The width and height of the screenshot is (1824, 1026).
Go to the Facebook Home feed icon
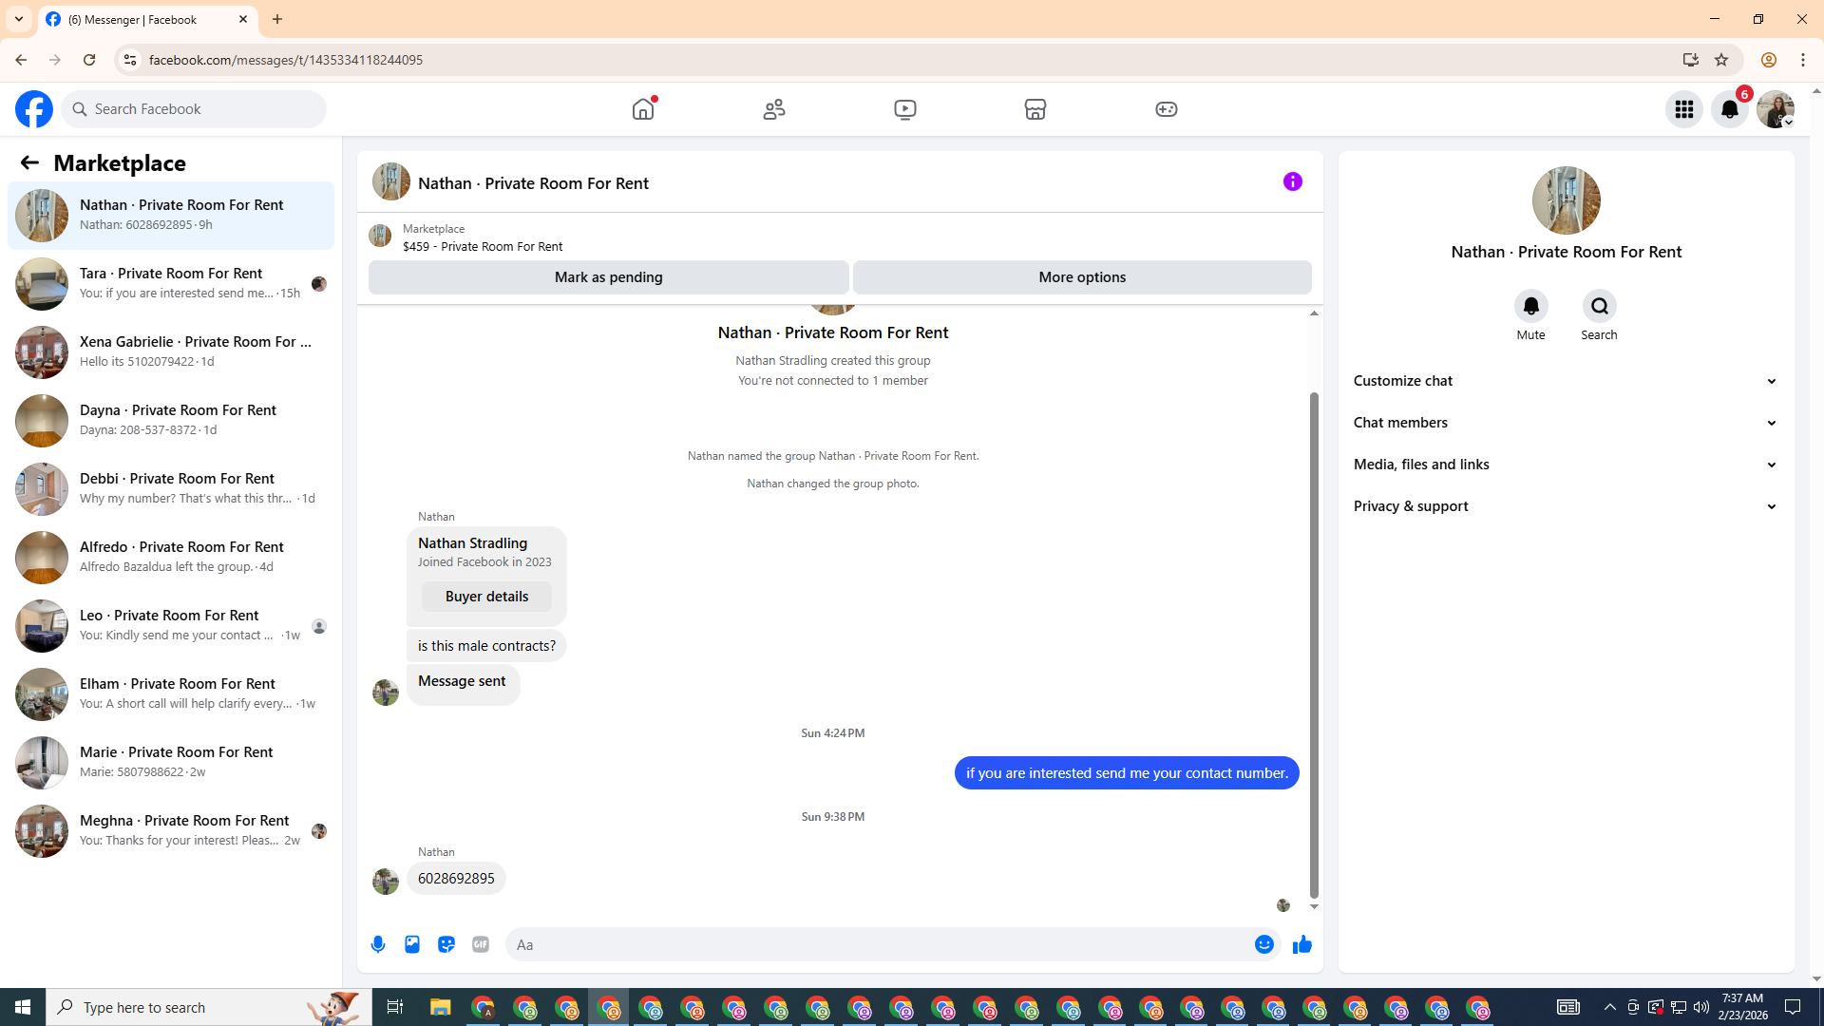click(x=643, y=109)
